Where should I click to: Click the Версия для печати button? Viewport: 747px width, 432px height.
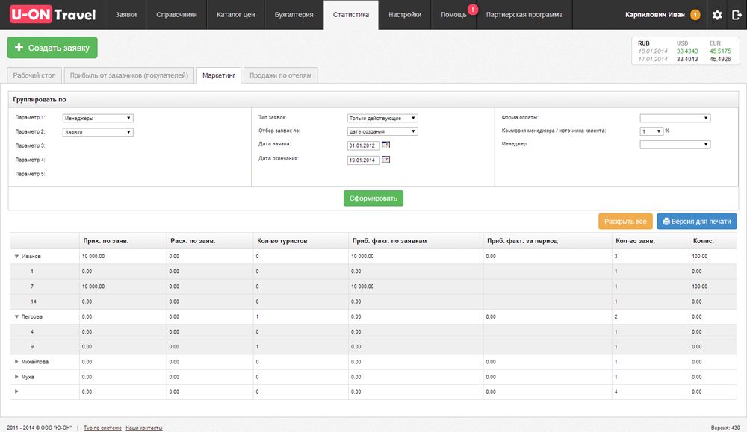697,222
